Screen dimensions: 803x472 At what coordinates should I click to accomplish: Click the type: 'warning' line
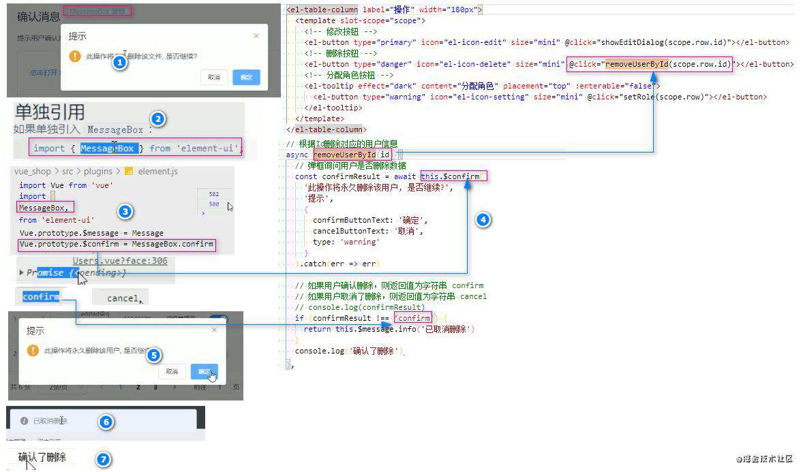346,242
